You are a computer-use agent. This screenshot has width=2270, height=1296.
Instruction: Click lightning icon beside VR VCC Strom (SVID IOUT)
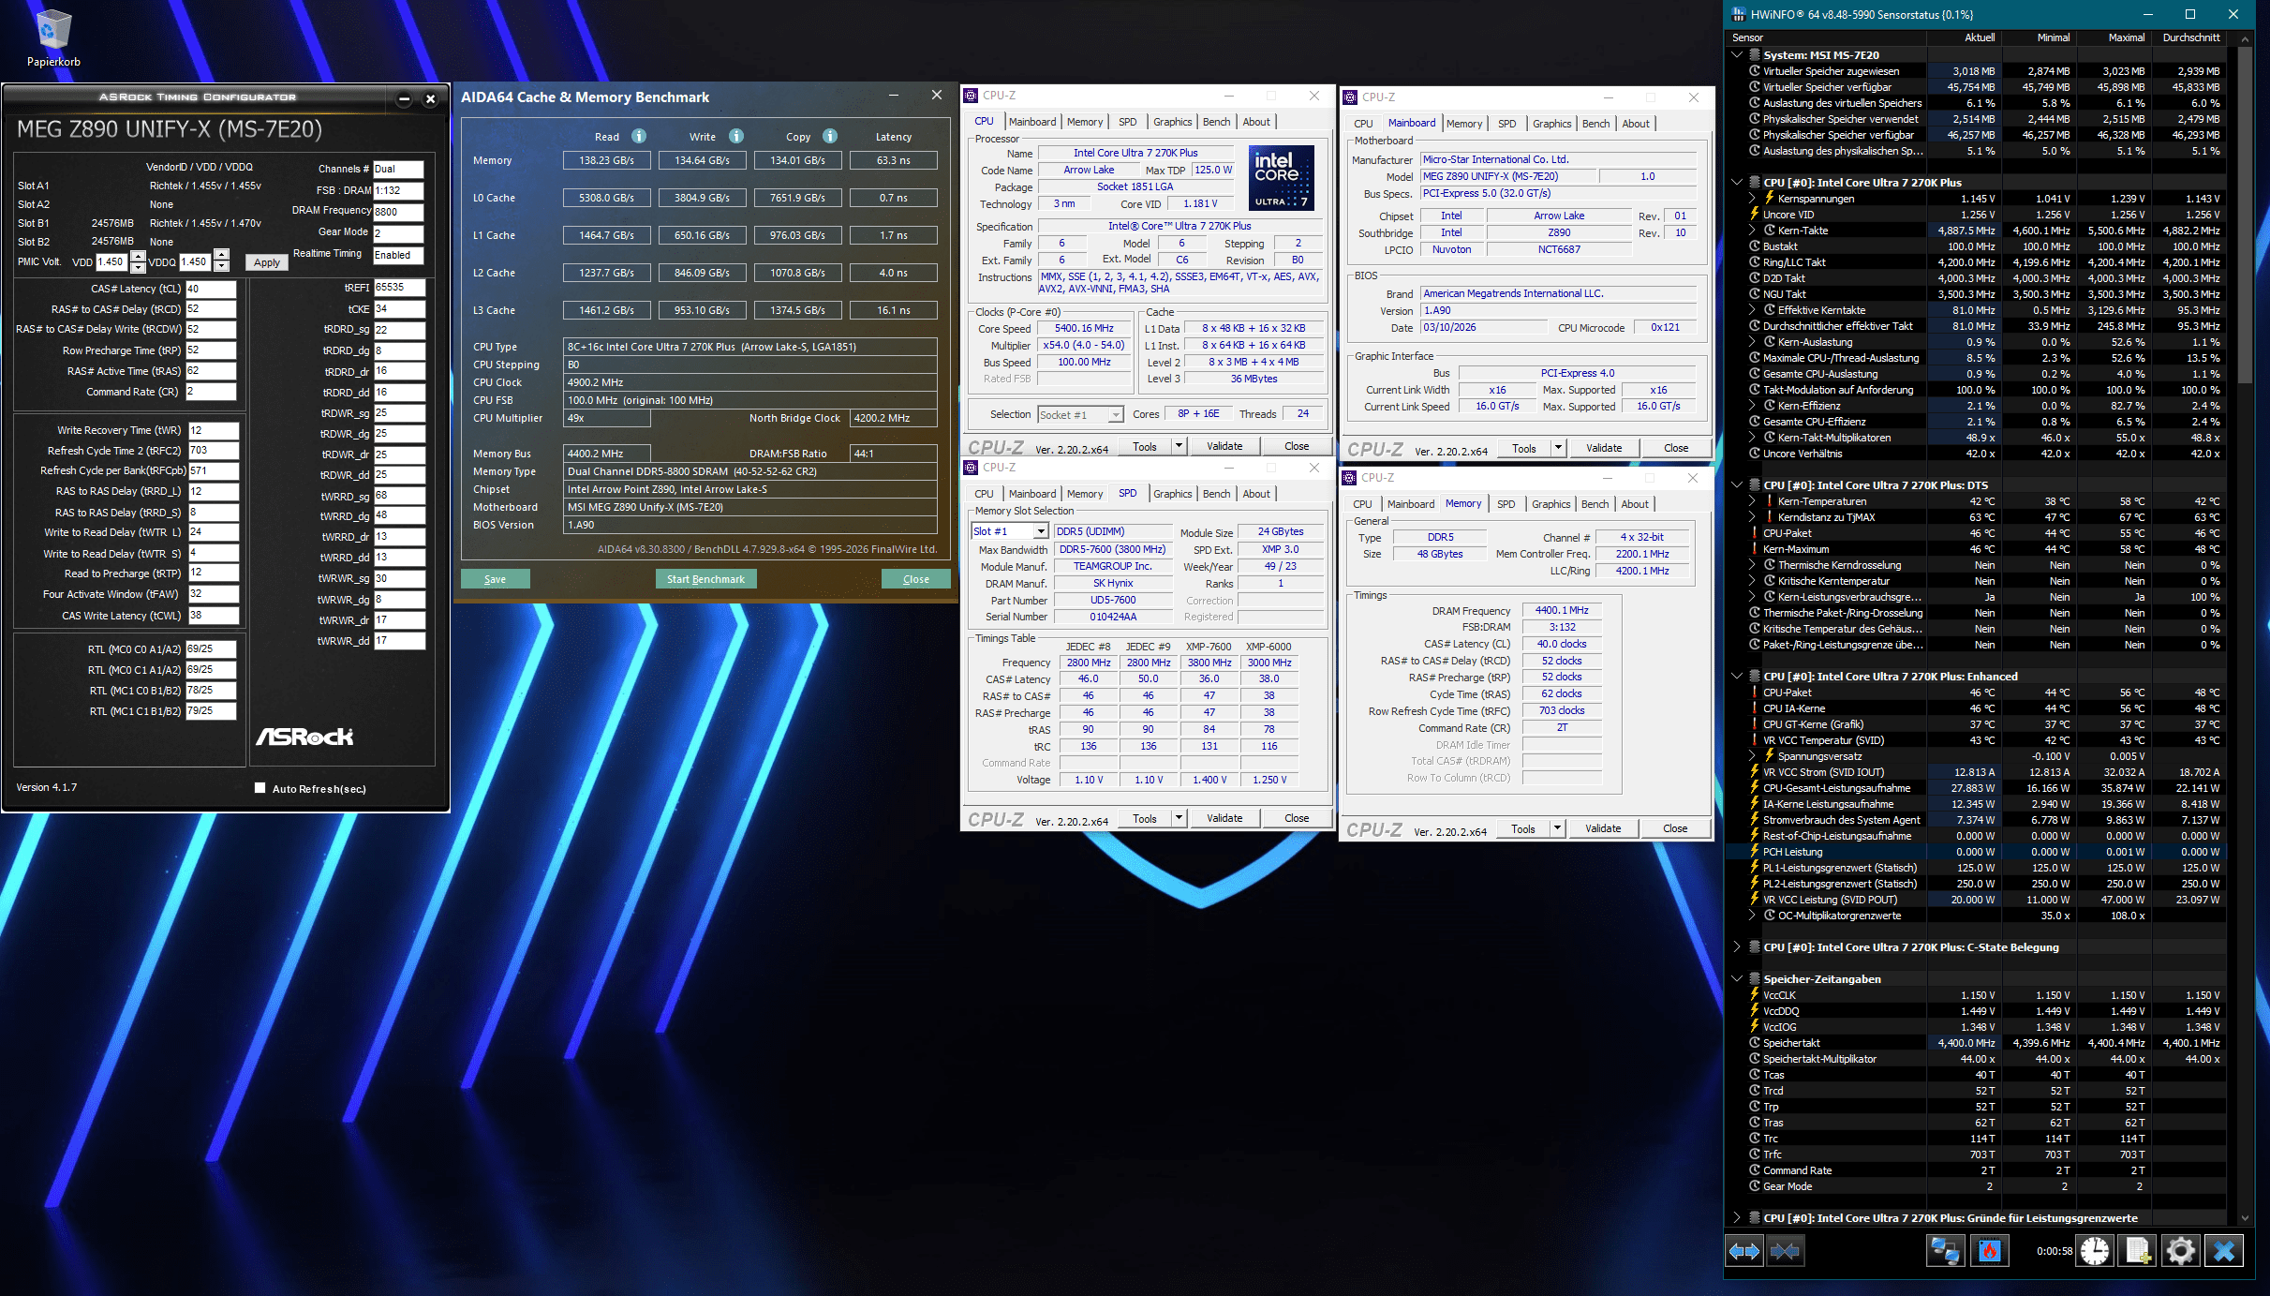1754,772
